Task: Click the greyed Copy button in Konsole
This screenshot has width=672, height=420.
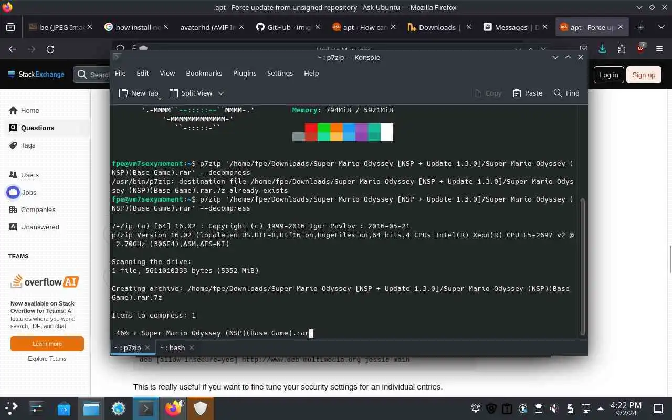Action: click(488, 93)
